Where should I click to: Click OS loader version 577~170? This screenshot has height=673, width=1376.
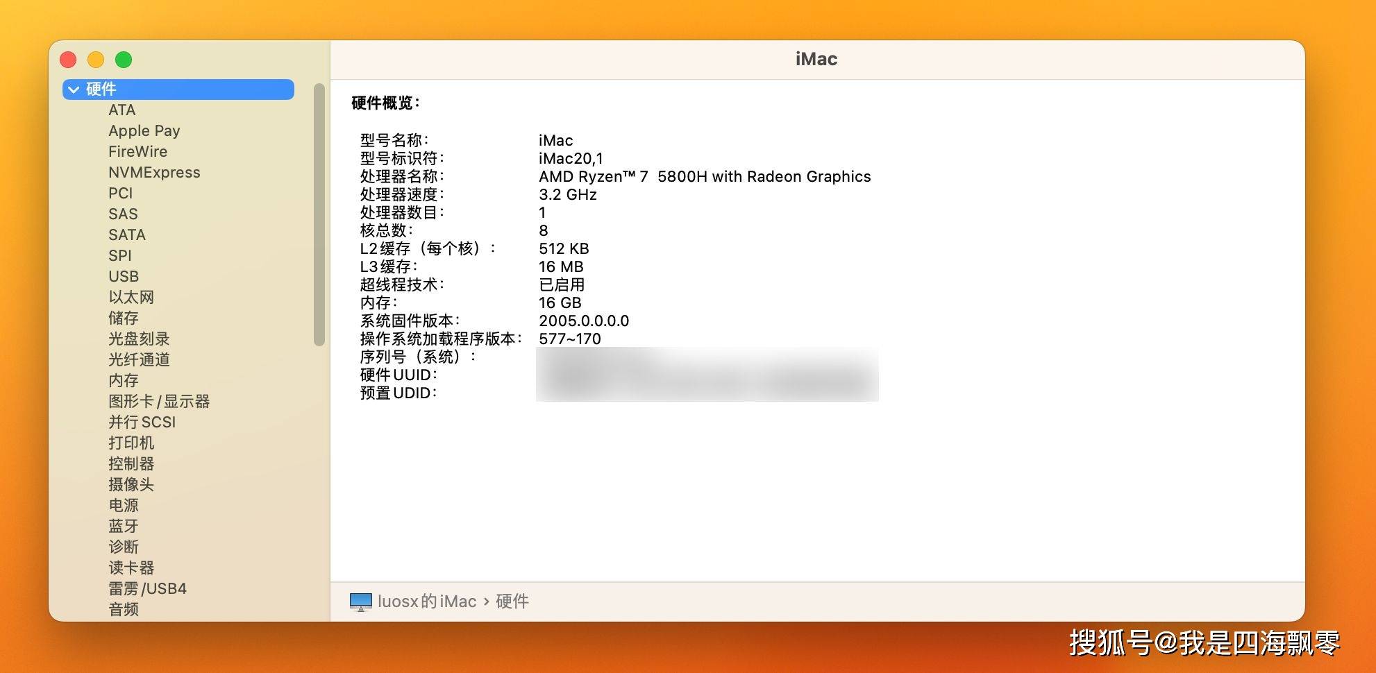570,339
